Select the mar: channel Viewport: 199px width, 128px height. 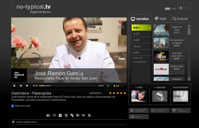(x=142, y=46)
